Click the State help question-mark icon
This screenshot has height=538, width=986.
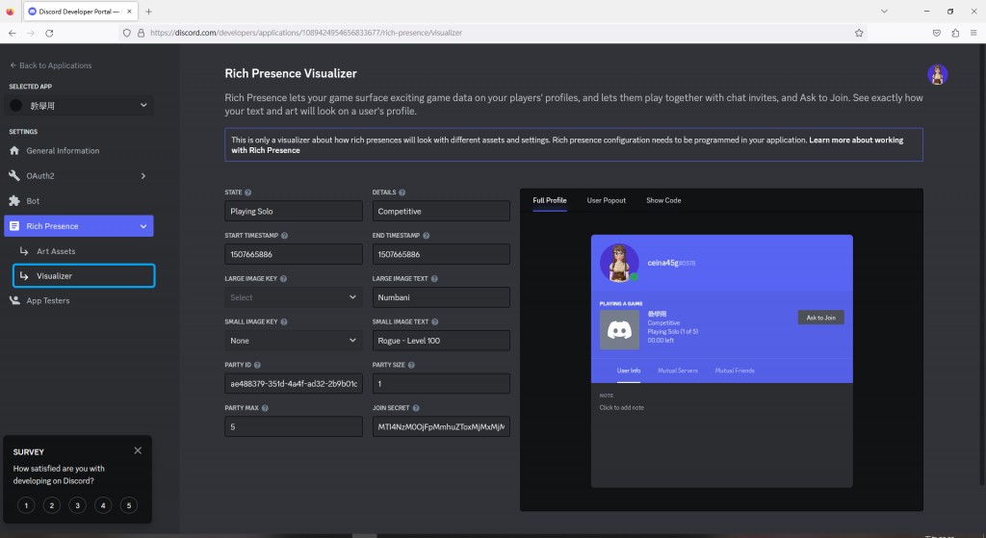(247, 192)
